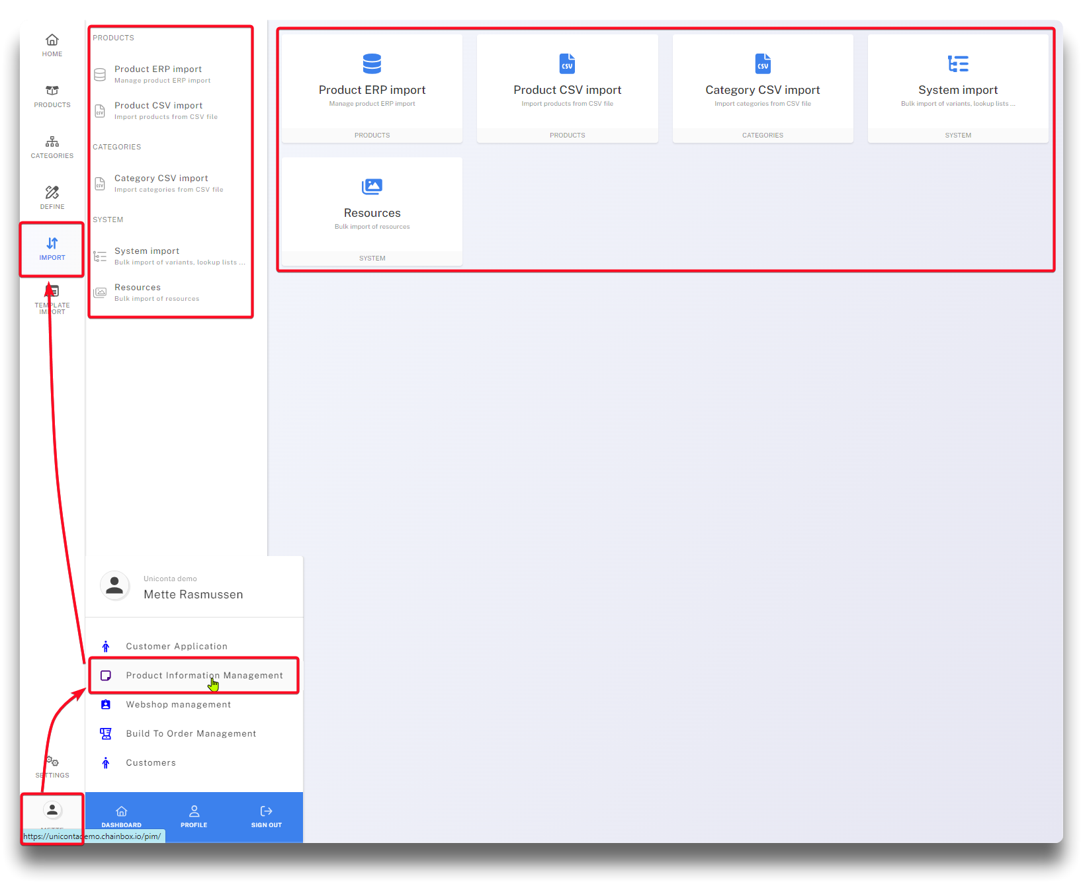Click the user avatar icon at sidebar bottom
Viewport: 1083px width, 884px height.
tap(52, 810)
